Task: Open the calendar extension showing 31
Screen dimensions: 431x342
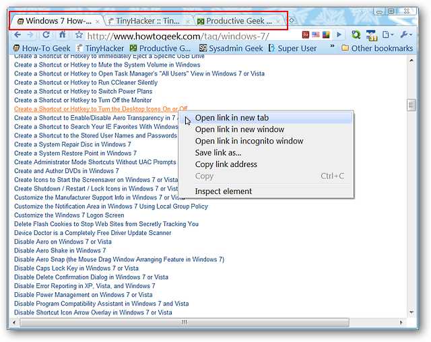Action: pyautogui.click(x=370, y=35)
